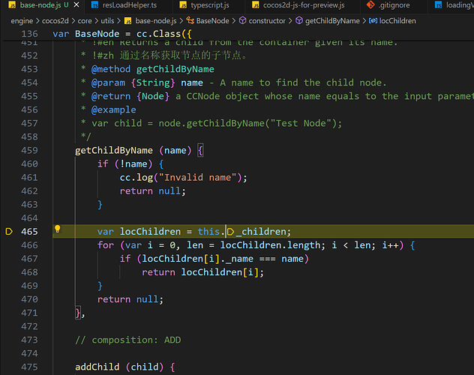
Task: Click the getChildByName function definition on line 459
Action: [114, 151]
